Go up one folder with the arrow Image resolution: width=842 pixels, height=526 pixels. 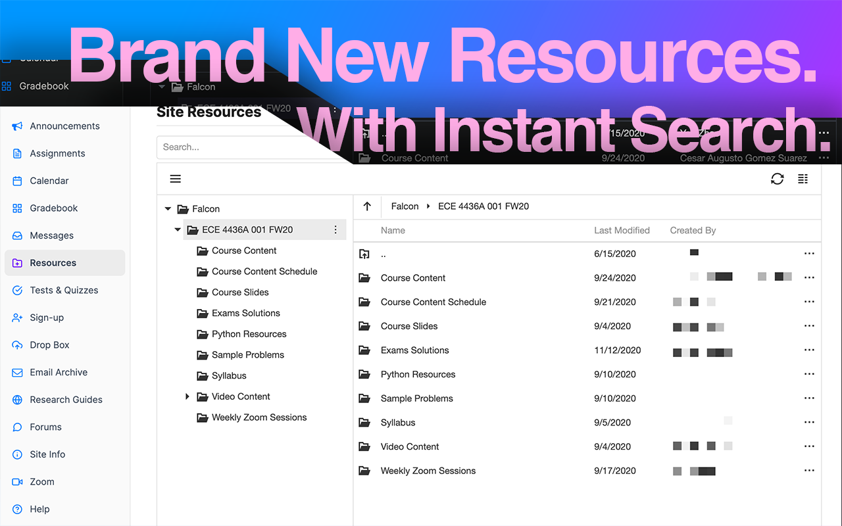[x=367, y=206]
